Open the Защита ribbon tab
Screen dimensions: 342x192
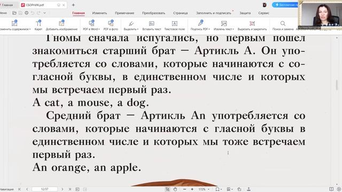[245, 13]
